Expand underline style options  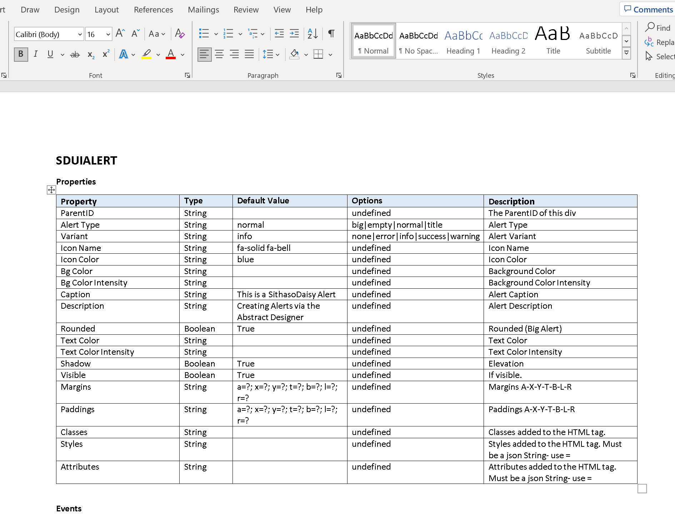(x=62, y=55)
